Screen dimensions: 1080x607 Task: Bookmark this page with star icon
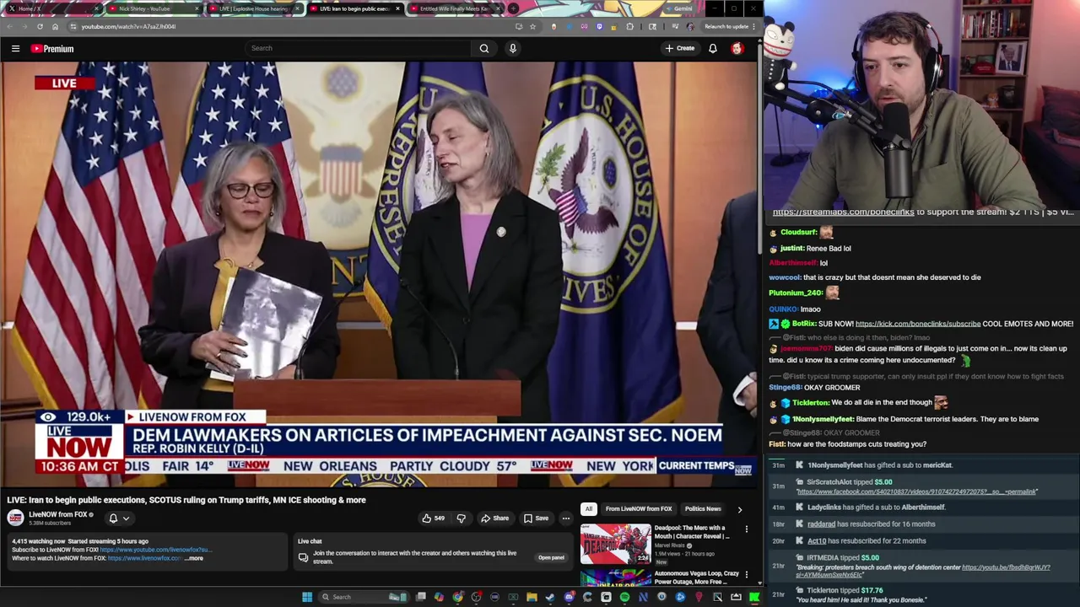pos(532,26)
